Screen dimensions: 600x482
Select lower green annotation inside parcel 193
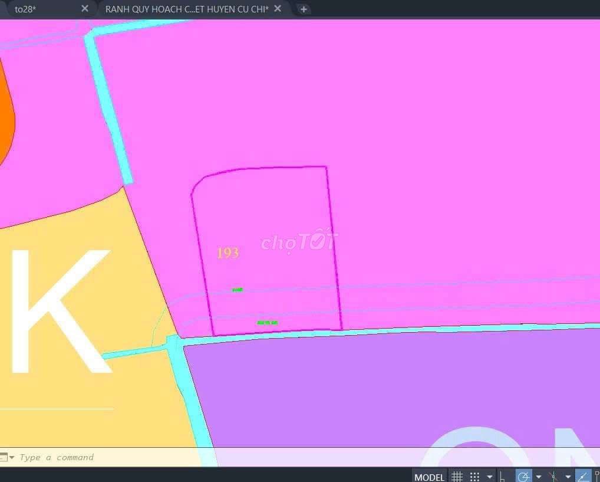(267, 323)
